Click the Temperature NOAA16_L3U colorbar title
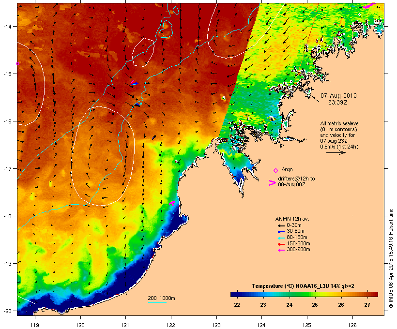 tap(303, 286)
